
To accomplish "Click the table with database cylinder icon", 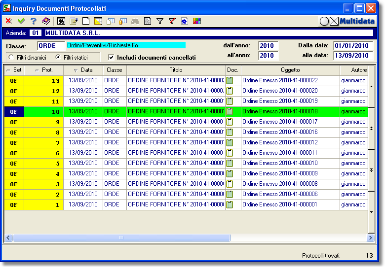I will (123, 21).
